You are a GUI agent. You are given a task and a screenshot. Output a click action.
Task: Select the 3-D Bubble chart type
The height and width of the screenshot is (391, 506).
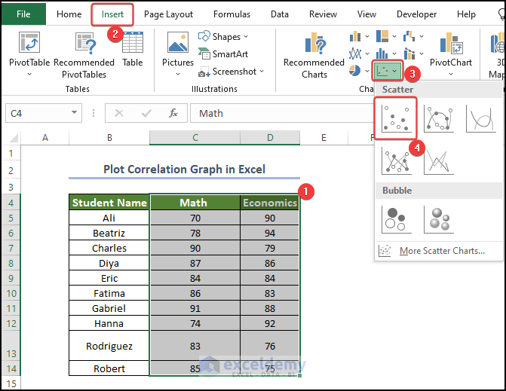click(x=439, y=219)
